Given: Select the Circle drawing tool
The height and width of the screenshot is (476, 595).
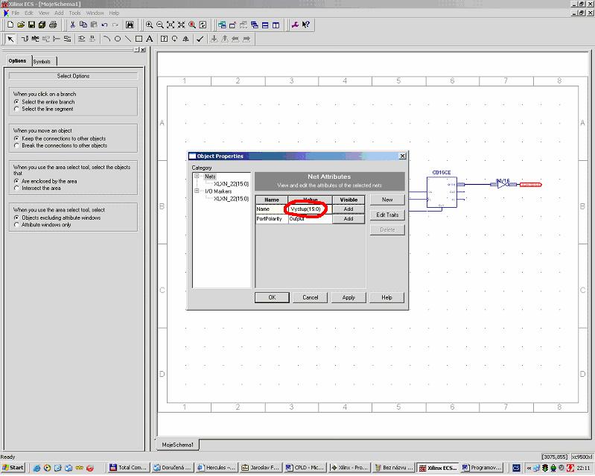Looking at the screenshot, I should click(118, 39).
